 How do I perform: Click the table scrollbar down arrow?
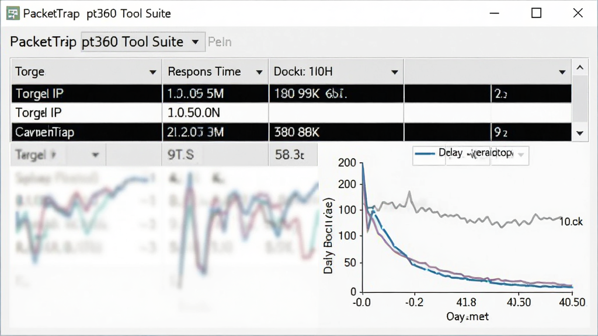pos(580,134)
